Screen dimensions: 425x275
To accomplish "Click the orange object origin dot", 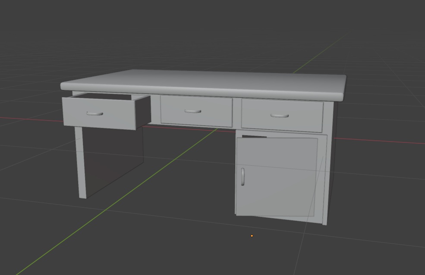I will point(252,235).
